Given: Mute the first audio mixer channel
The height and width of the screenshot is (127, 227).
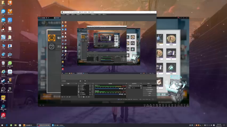Looking at the screenshot, I should (122, 89).
